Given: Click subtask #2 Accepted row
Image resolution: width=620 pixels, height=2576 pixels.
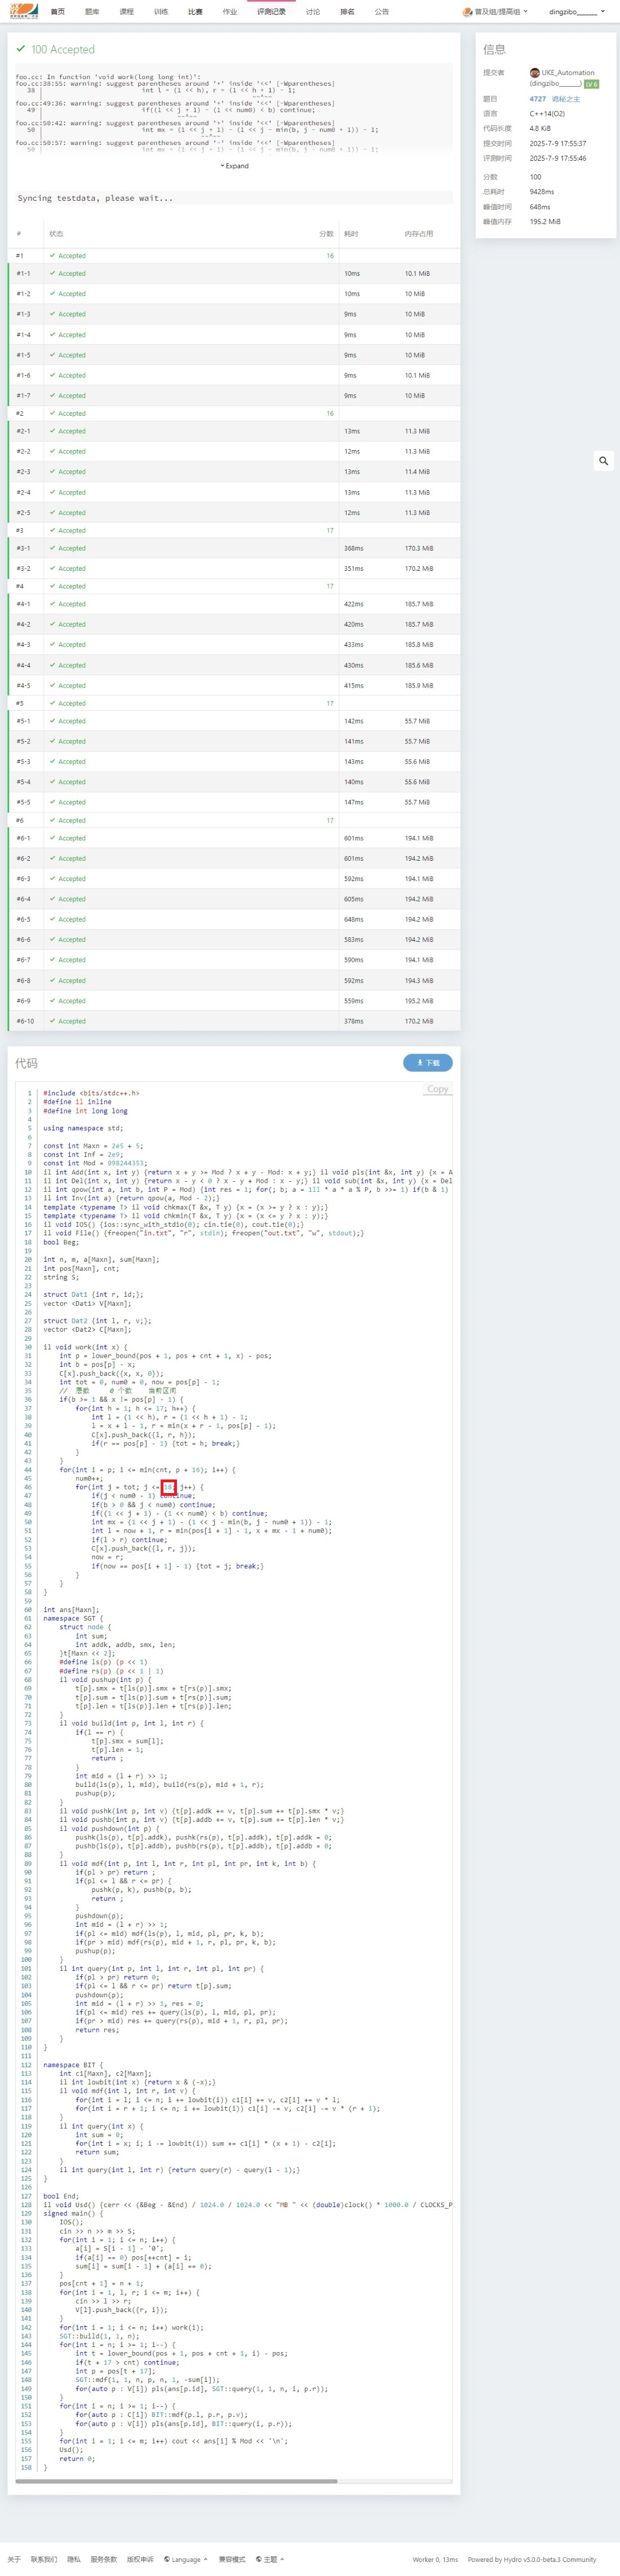Looking at the screenshot, I should click(x=234, y=413).
